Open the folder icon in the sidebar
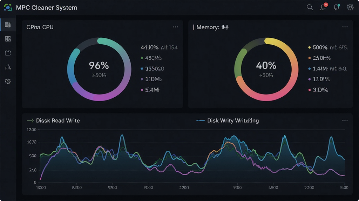The width and height of the screenshot is (359, 201). pyautogui.click(x=8, y=53)
